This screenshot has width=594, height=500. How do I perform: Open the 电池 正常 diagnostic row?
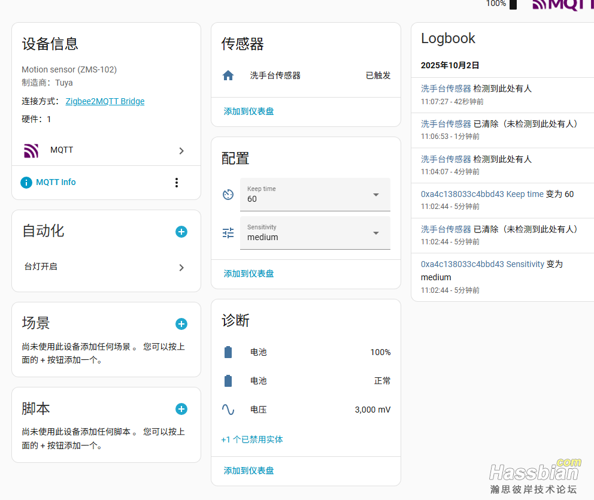(306, 381)
